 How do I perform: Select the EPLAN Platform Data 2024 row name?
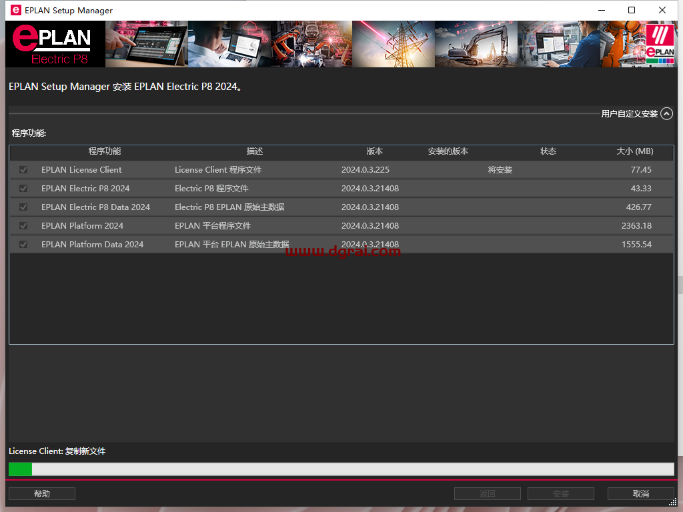point(92,245)
